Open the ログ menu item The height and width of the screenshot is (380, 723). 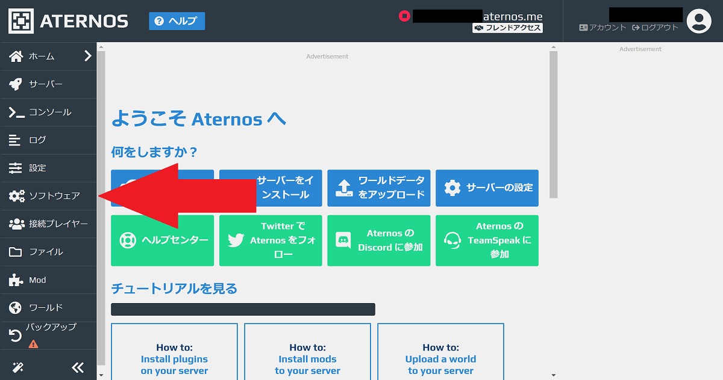point(48,140)
